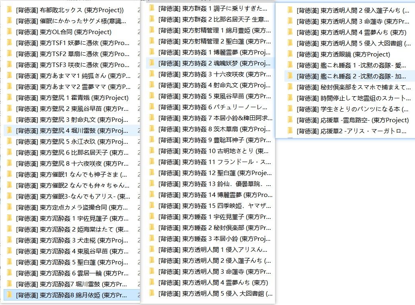Select 東方壁尻 2 東風谷早苗 folder name
Viewport: 415px width, 305px height.
click(x=72, y=108)
